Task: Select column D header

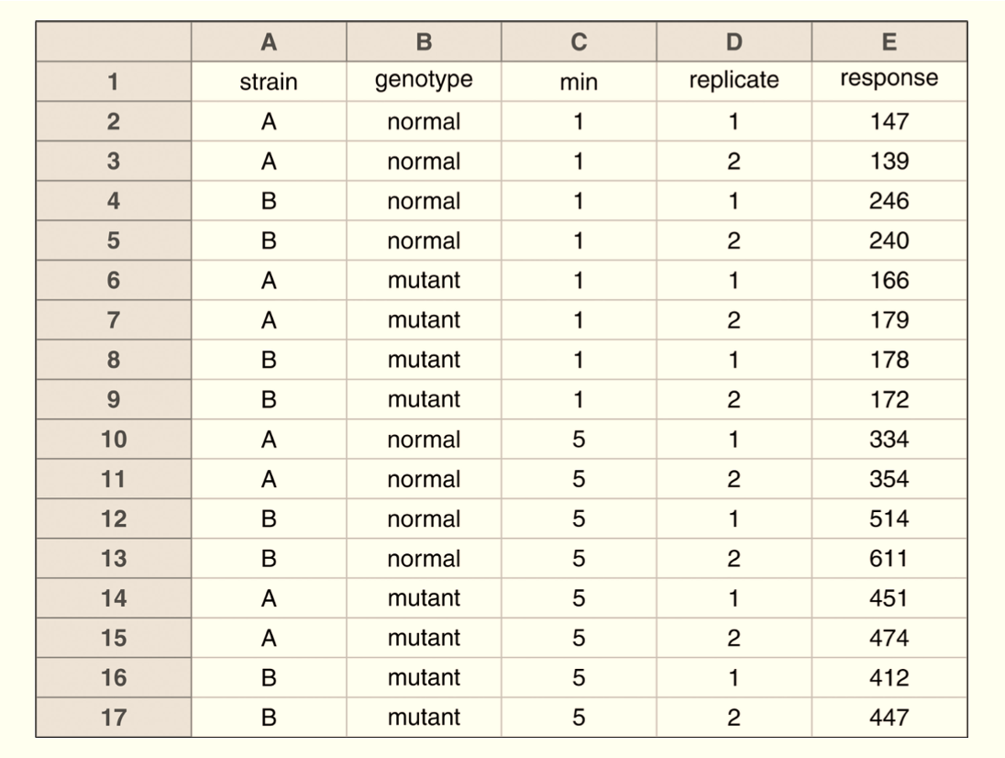Action: pyautogui.click(x=734, y=41)
